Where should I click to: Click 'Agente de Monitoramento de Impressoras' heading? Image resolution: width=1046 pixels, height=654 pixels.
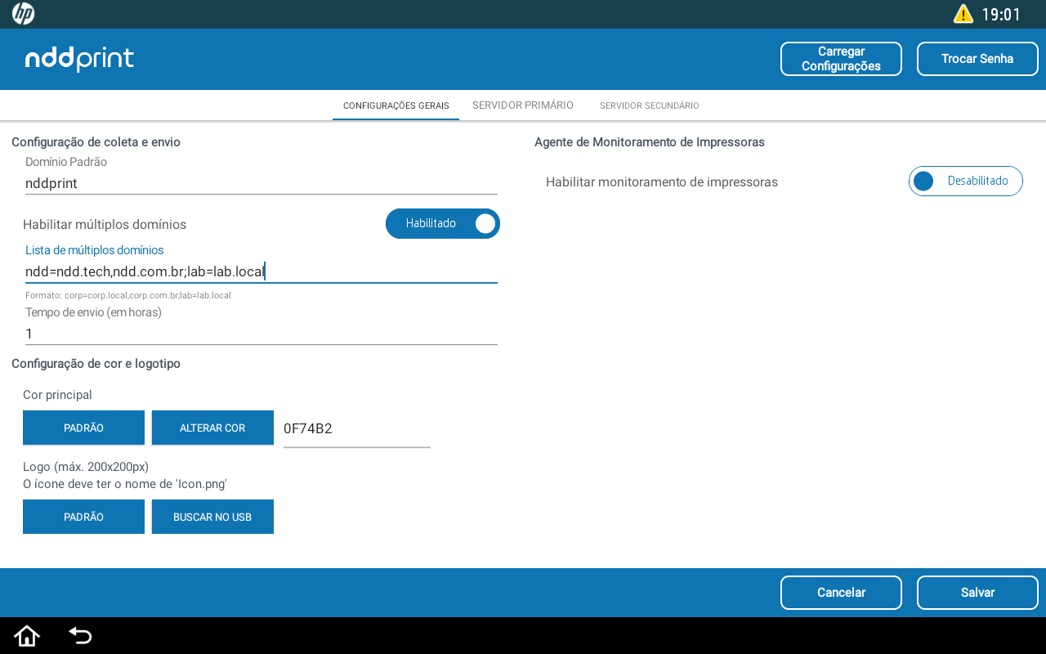click(650, 142)
